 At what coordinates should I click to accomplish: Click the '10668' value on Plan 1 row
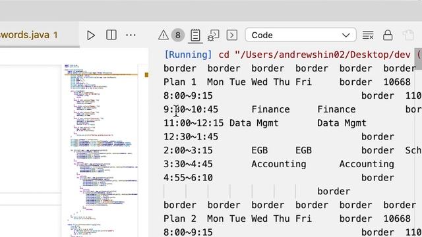(x=397, y=82)
